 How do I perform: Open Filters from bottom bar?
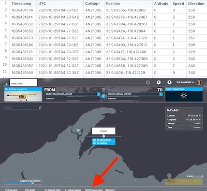[53, 190]
